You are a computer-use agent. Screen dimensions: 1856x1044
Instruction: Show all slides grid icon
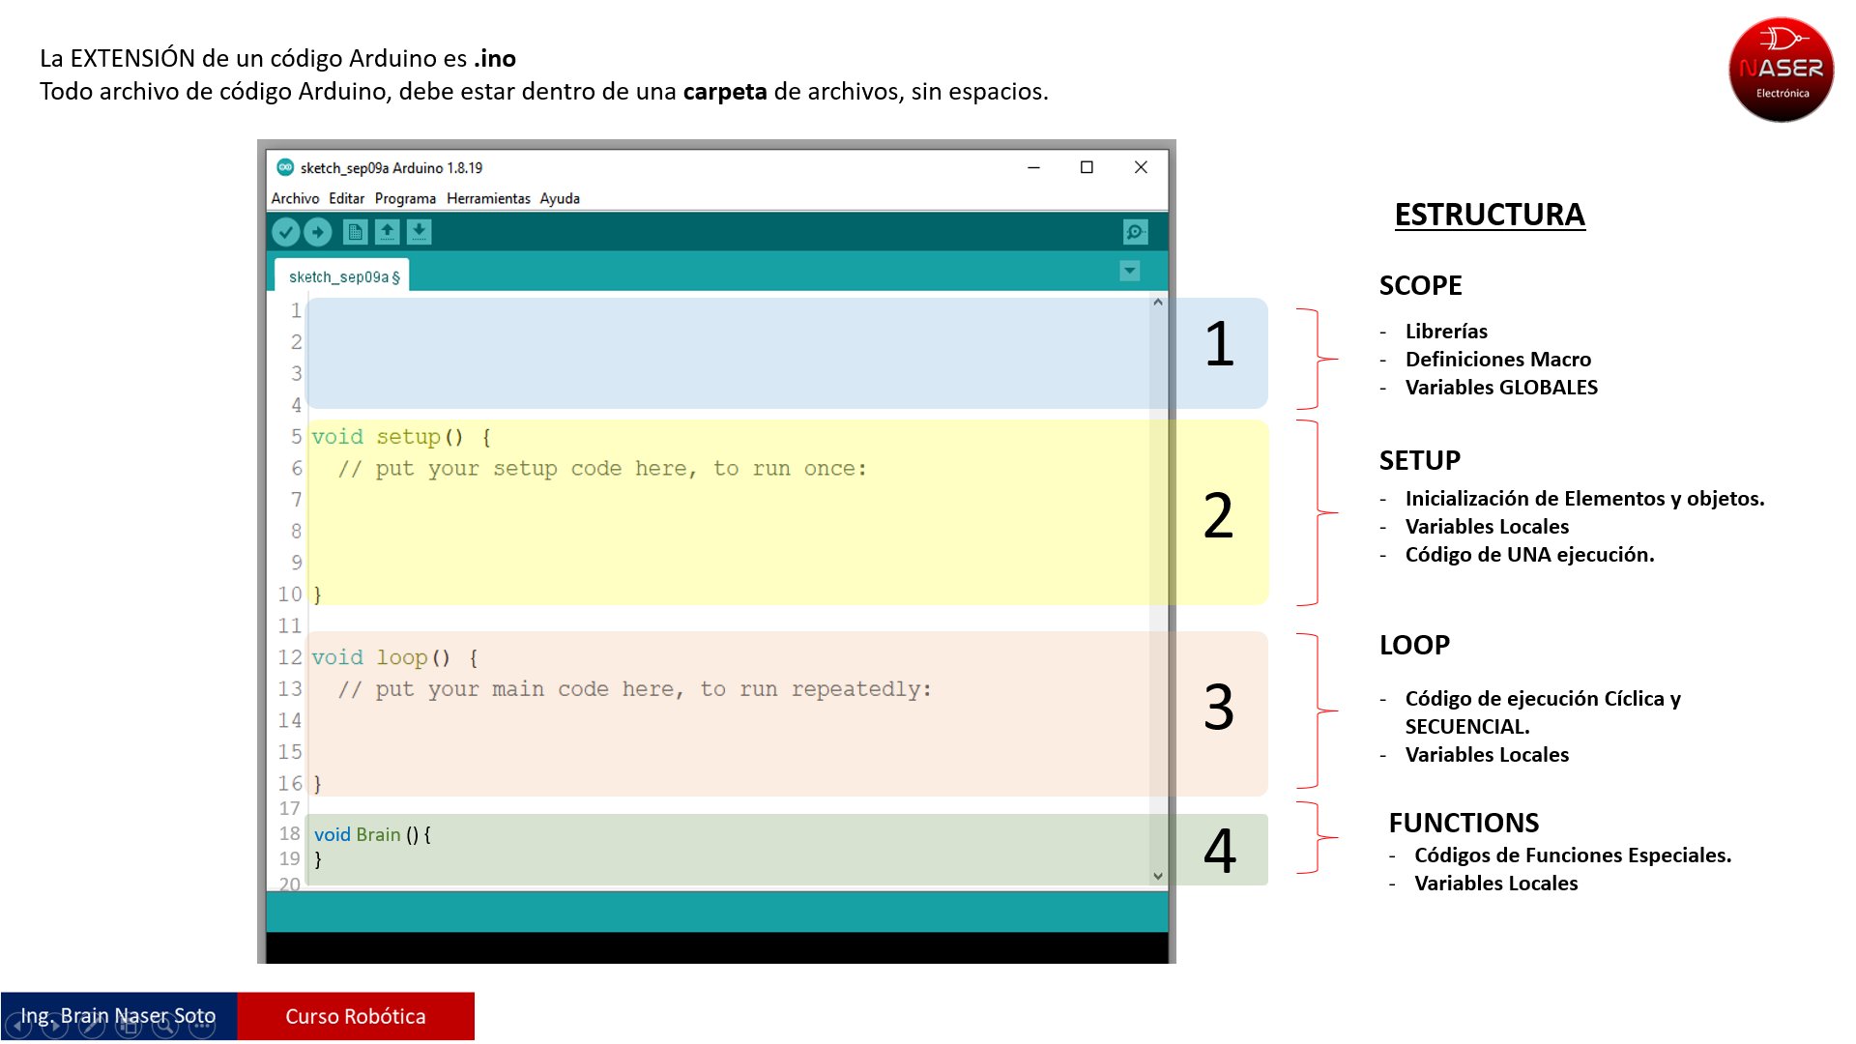pos(128,1026)
